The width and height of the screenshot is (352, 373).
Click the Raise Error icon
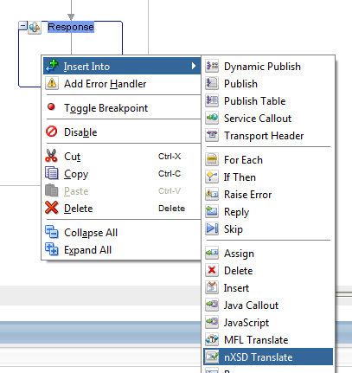pos(212,195)
